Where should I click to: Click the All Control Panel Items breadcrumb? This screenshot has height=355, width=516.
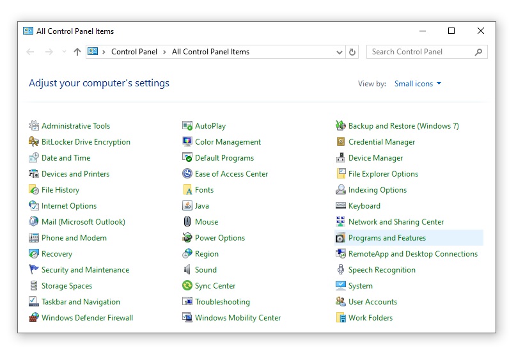click(x=210, y=52)
